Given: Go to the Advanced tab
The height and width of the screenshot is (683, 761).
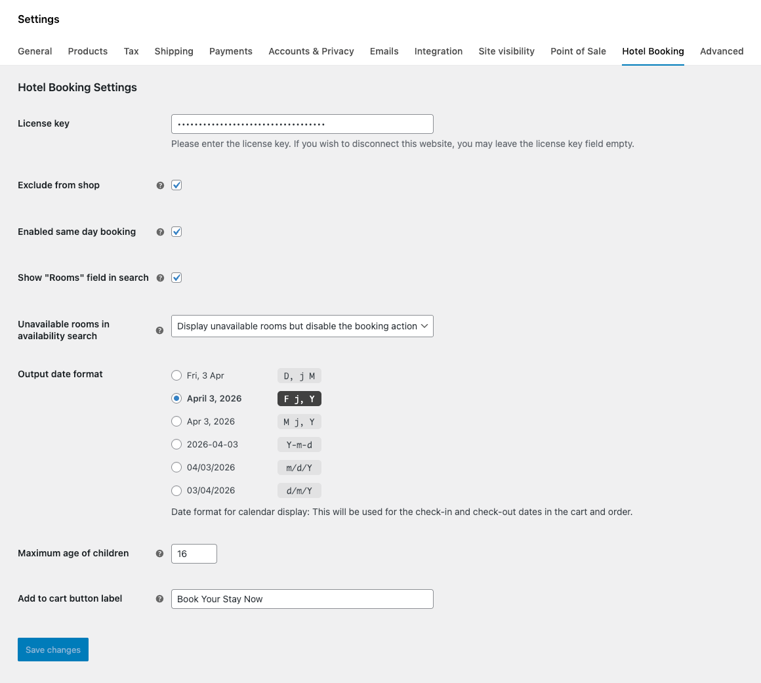Looking at the screenshot, I should (722, 51).
